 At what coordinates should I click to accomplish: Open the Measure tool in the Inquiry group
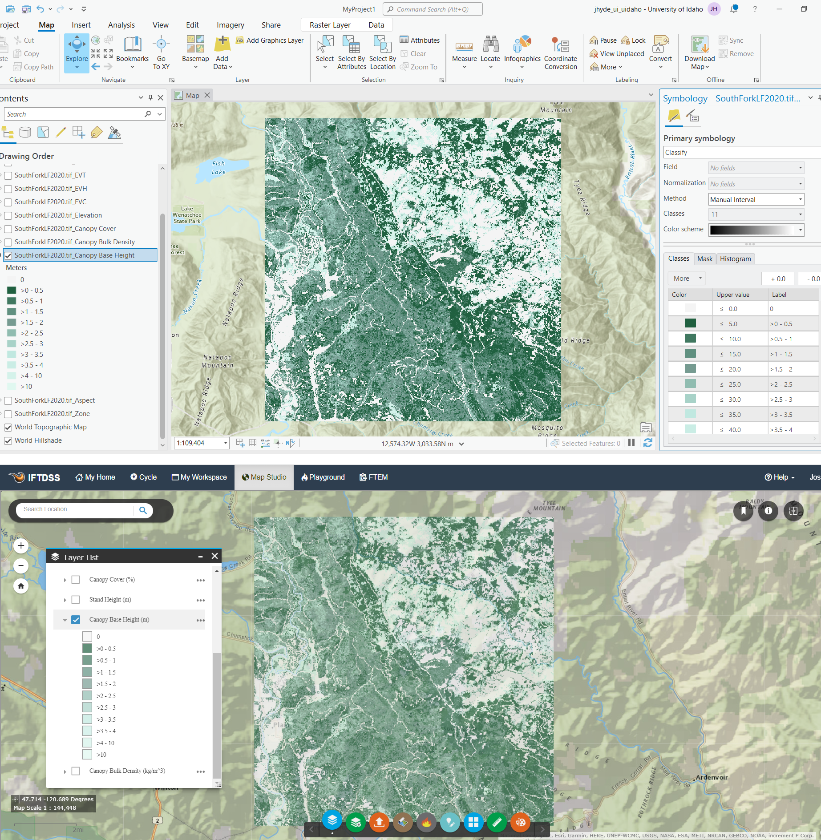click(464, 49)
